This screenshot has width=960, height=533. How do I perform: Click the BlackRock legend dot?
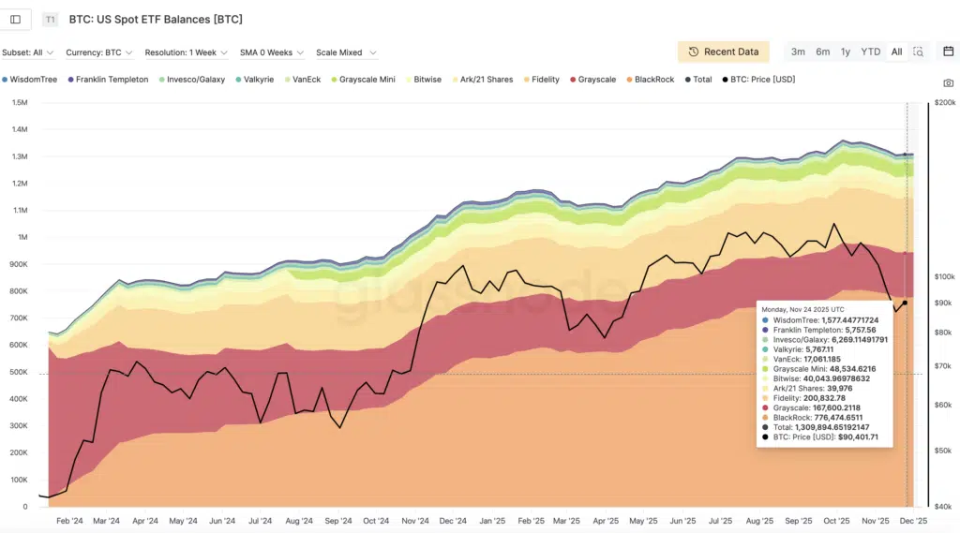(x=628, y=80)
